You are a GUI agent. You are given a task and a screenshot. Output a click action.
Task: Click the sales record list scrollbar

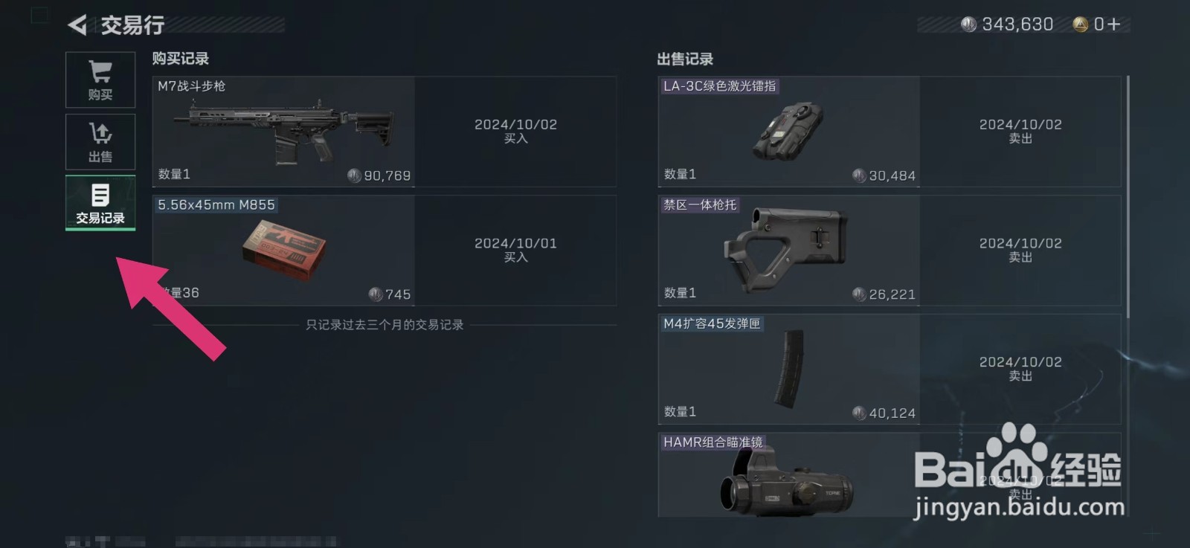[1128, 197]
